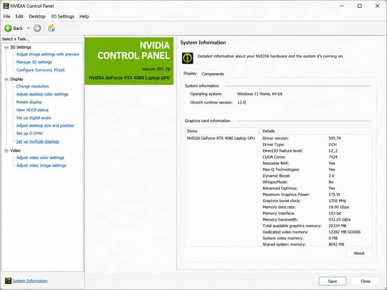Click the NVIDIA Control Panel title bar icon
Screen dimensions: 387x290
pos(6,6)
